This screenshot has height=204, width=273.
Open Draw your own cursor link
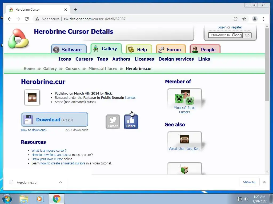[x=47, y=159]
